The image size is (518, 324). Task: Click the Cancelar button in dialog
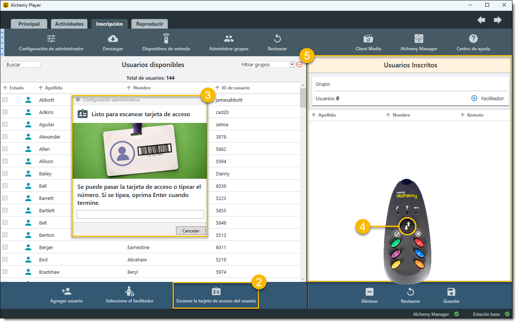point(191,231)
